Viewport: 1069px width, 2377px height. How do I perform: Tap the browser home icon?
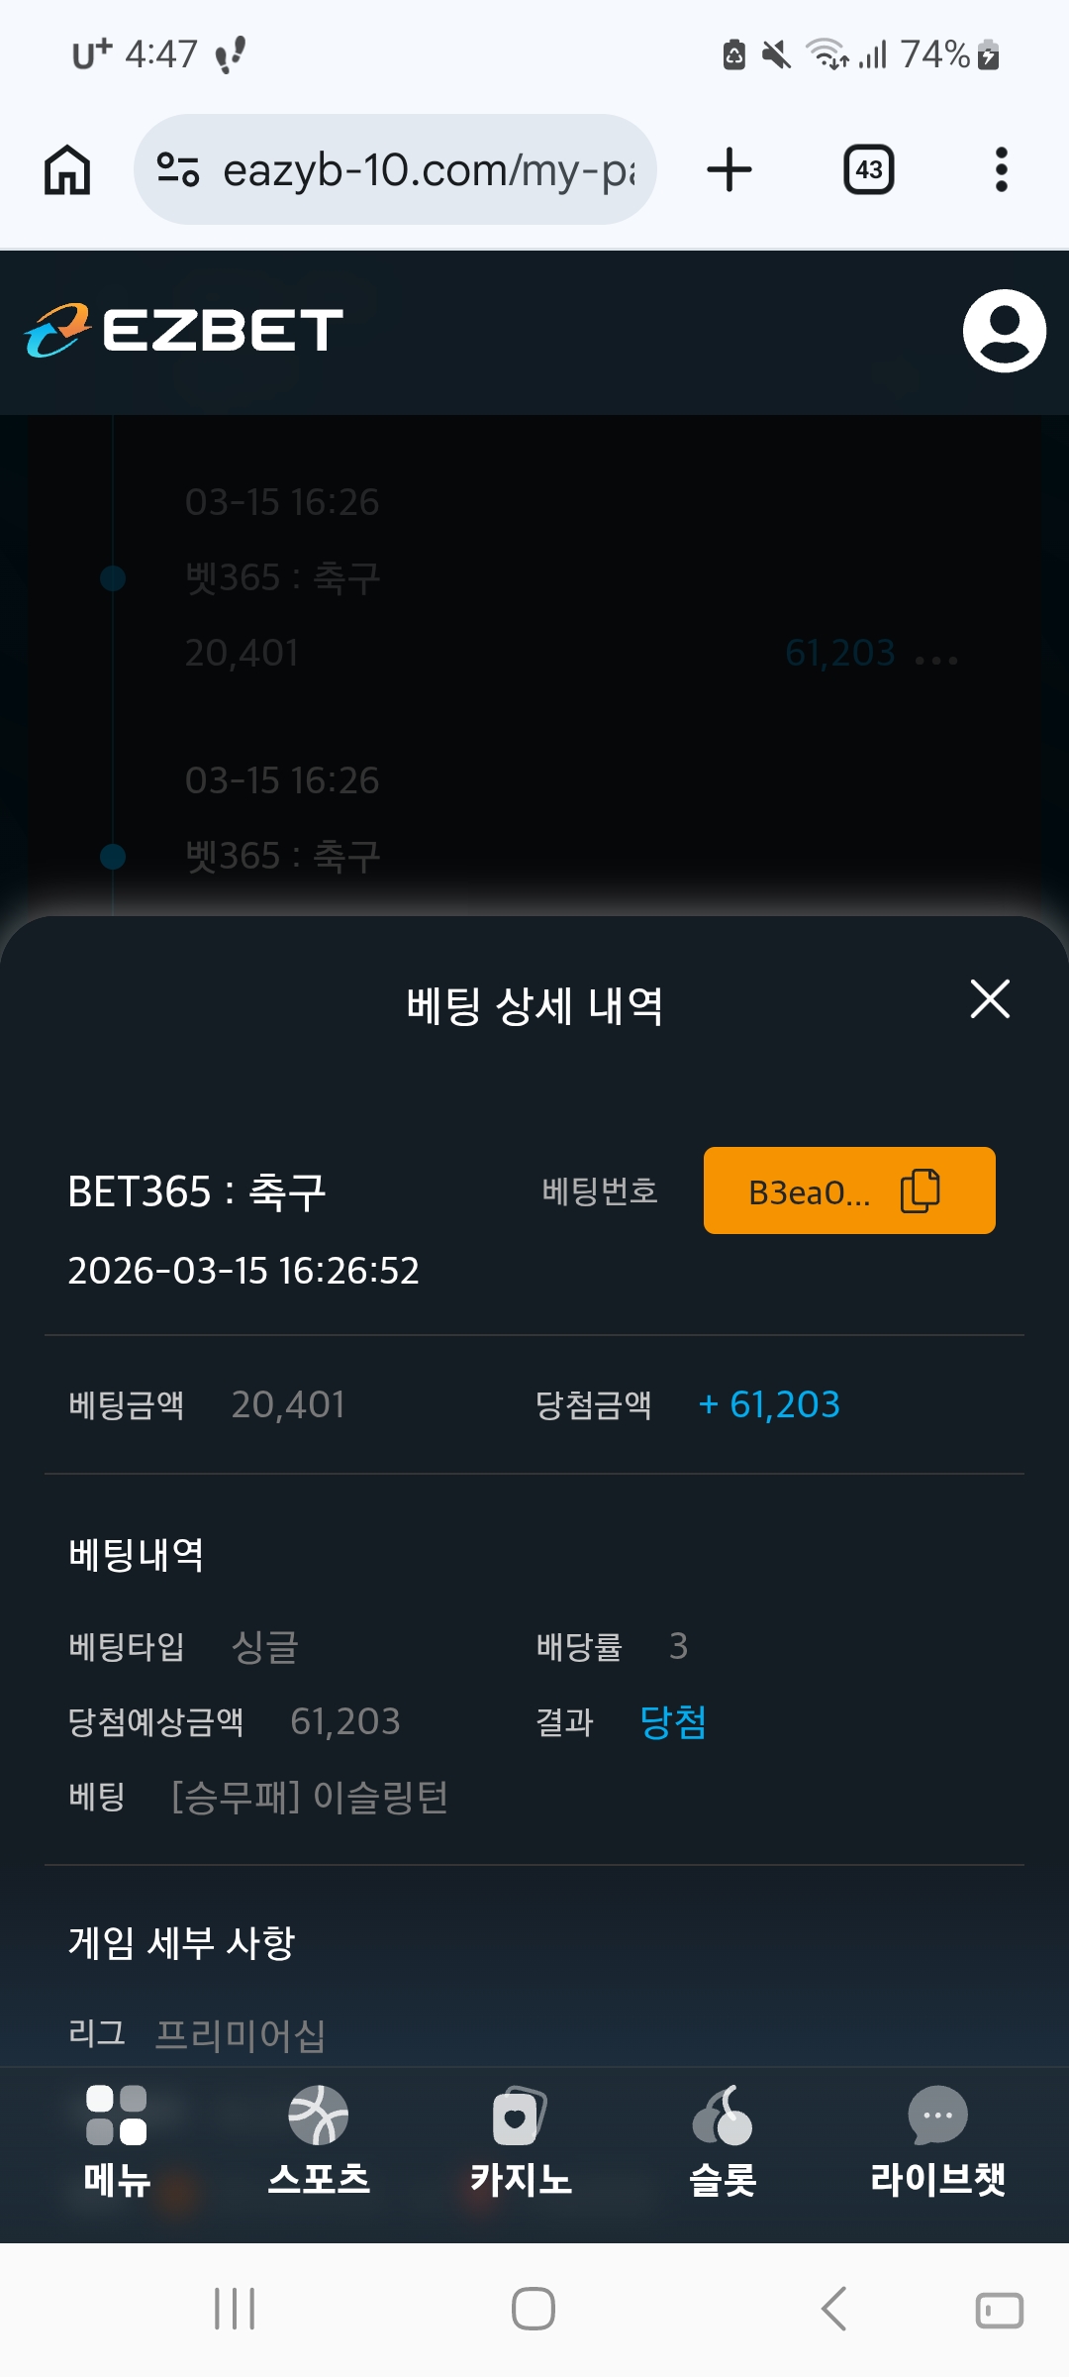tap(67, 169)
